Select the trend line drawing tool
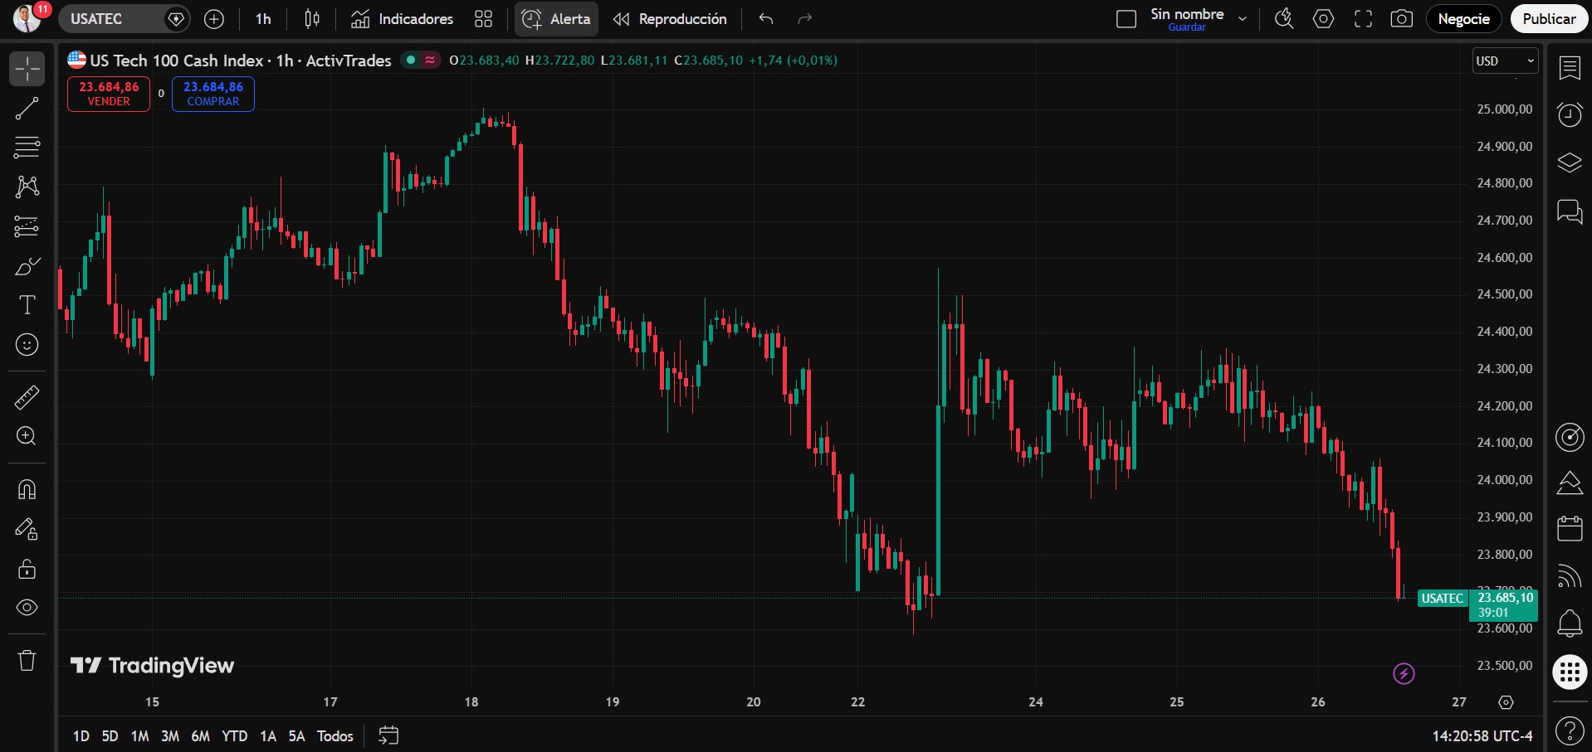The width and height of the screenshot is (1592, 752). [27, 108]
